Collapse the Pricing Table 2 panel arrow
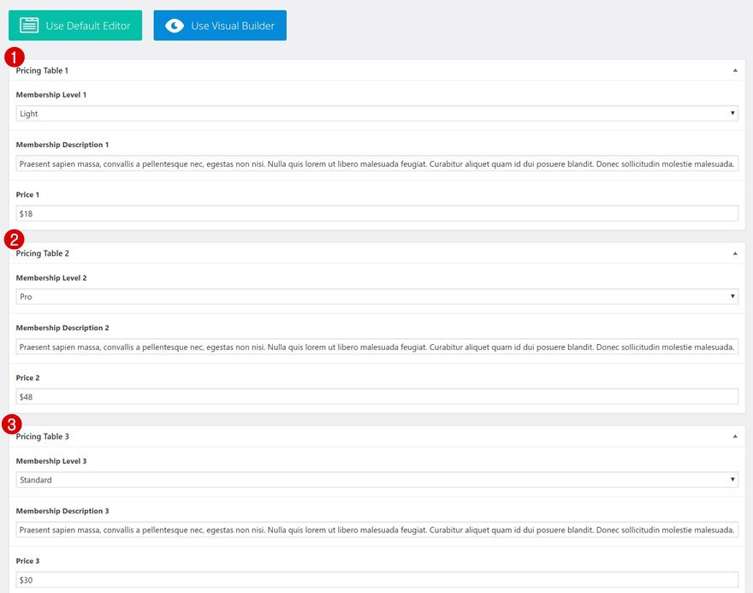 click(x=735, y=253)
